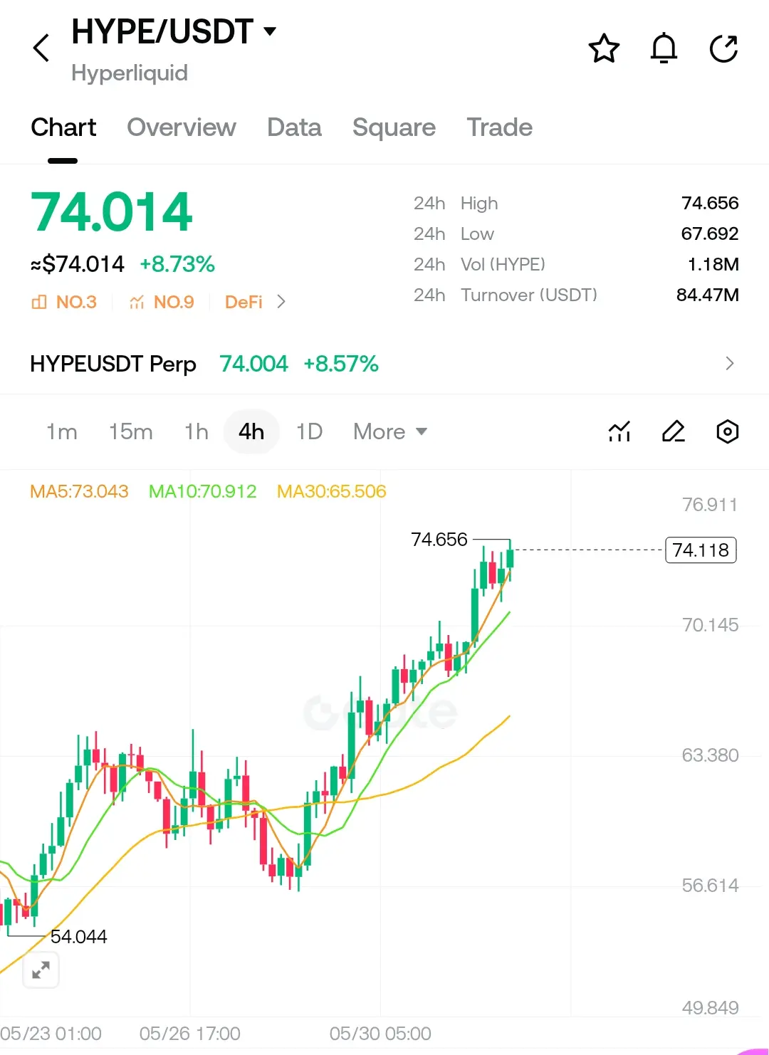769x1055 pixels.
Task: Tap the Hyperliquid subtitle
Action: pyautogui.click(x=130, y=73)
